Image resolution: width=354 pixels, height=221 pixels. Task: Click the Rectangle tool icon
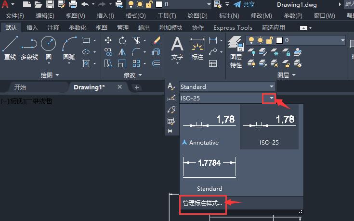[86, 40]
